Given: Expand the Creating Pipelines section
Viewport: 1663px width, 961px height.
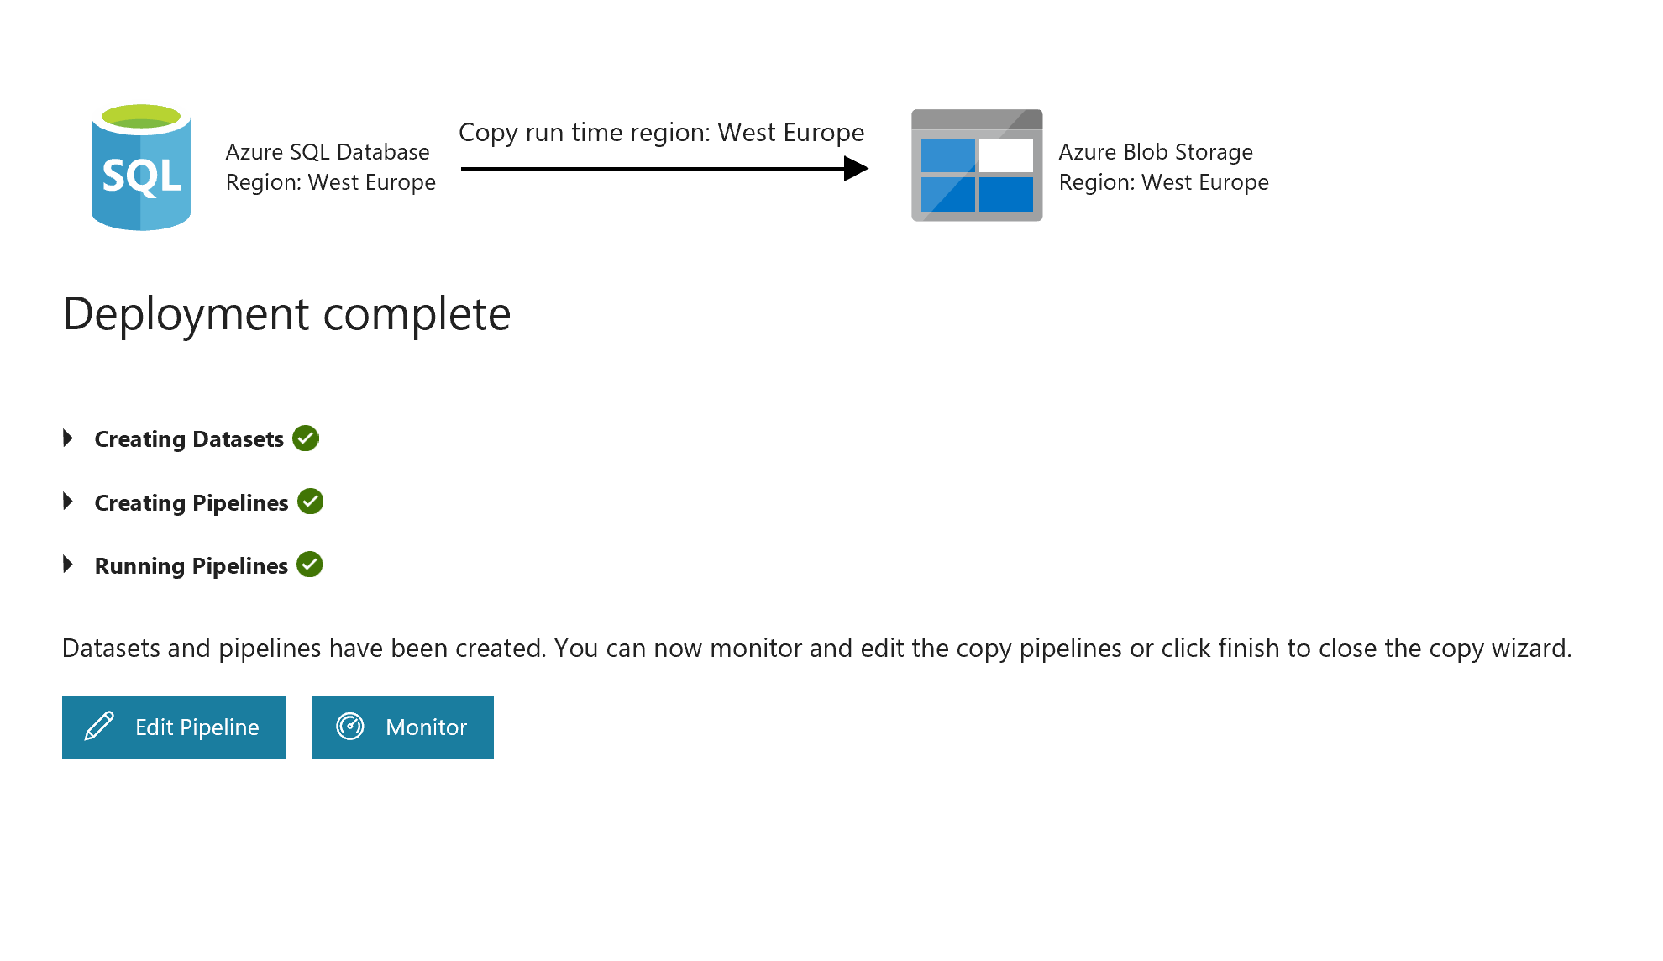Looking at the screenshot, I should [x=68, y=502].
